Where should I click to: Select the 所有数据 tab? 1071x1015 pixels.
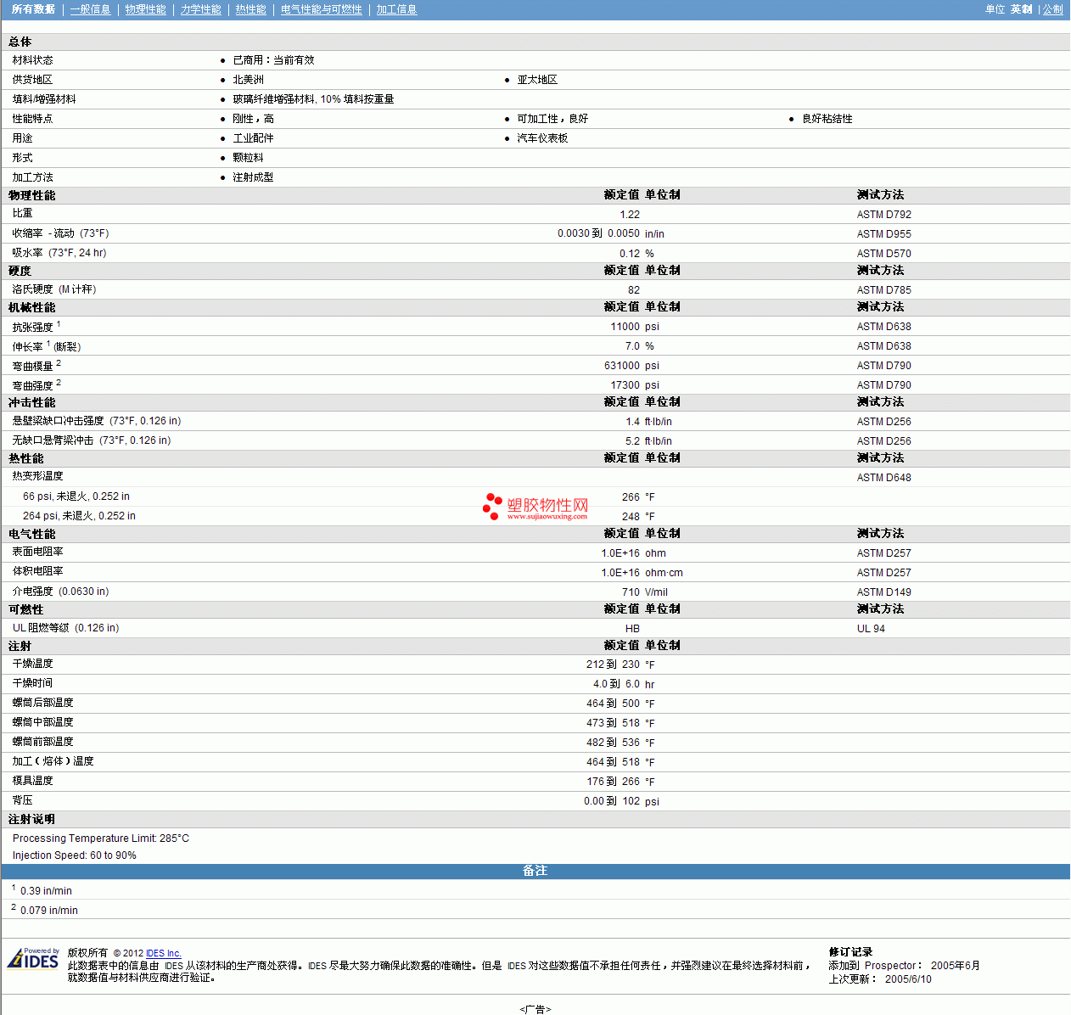tap(33, 9)
